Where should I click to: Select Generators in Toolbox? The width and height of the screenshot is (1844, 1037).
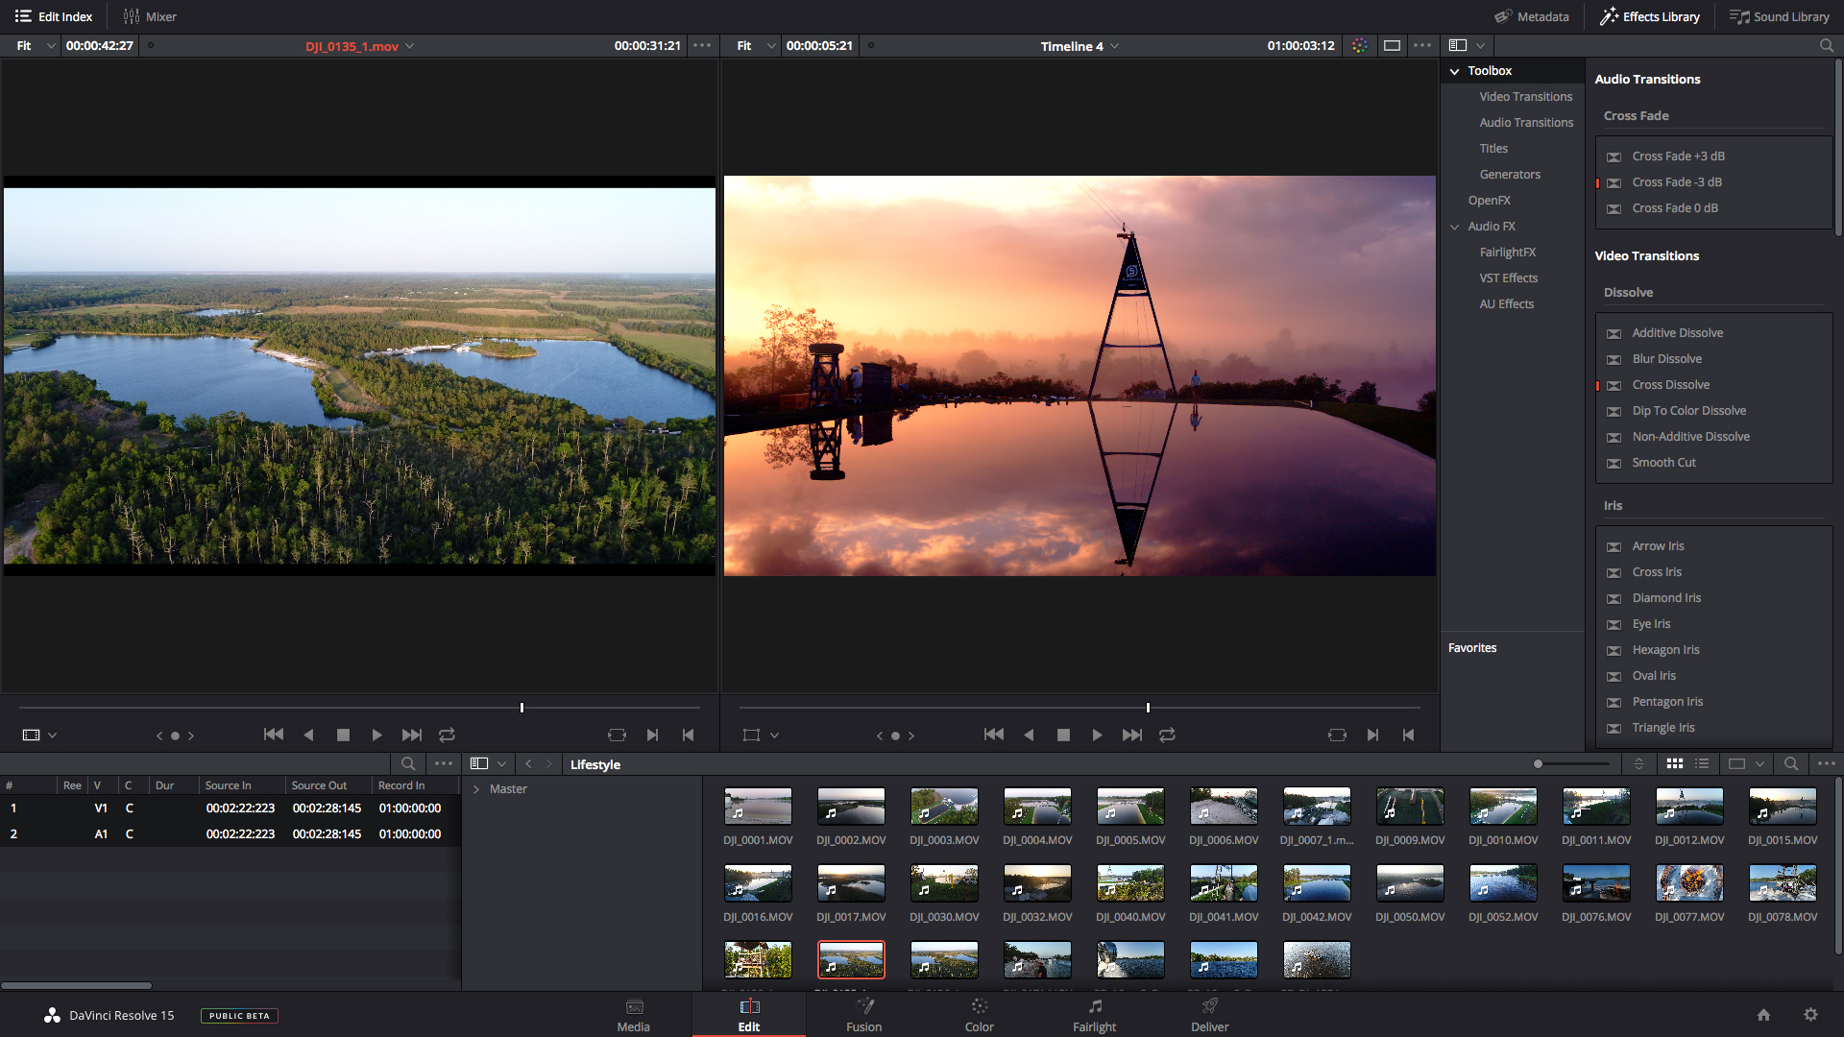(1510, 175)
